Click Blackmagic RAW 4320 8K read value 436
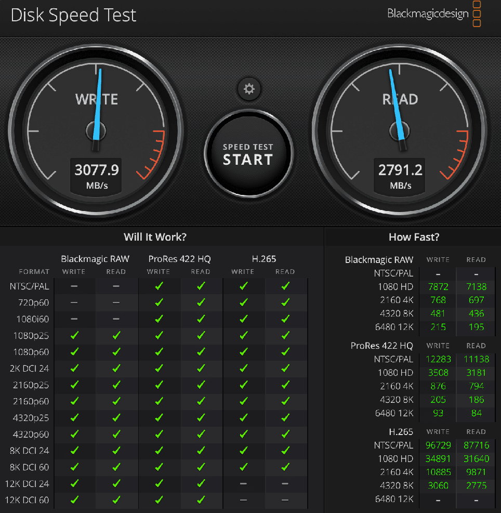The image size is (501, 513). (x=476, y=314)
